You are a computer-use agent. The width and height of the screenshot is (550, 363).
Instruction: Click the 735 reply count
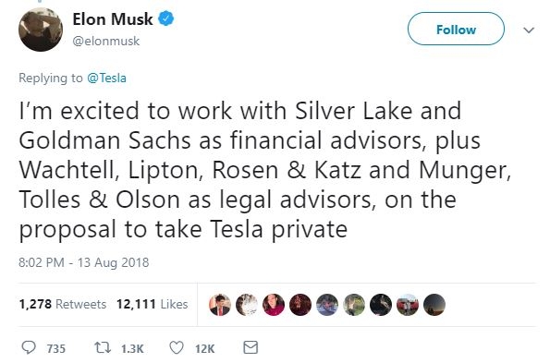tap(56, 348)
